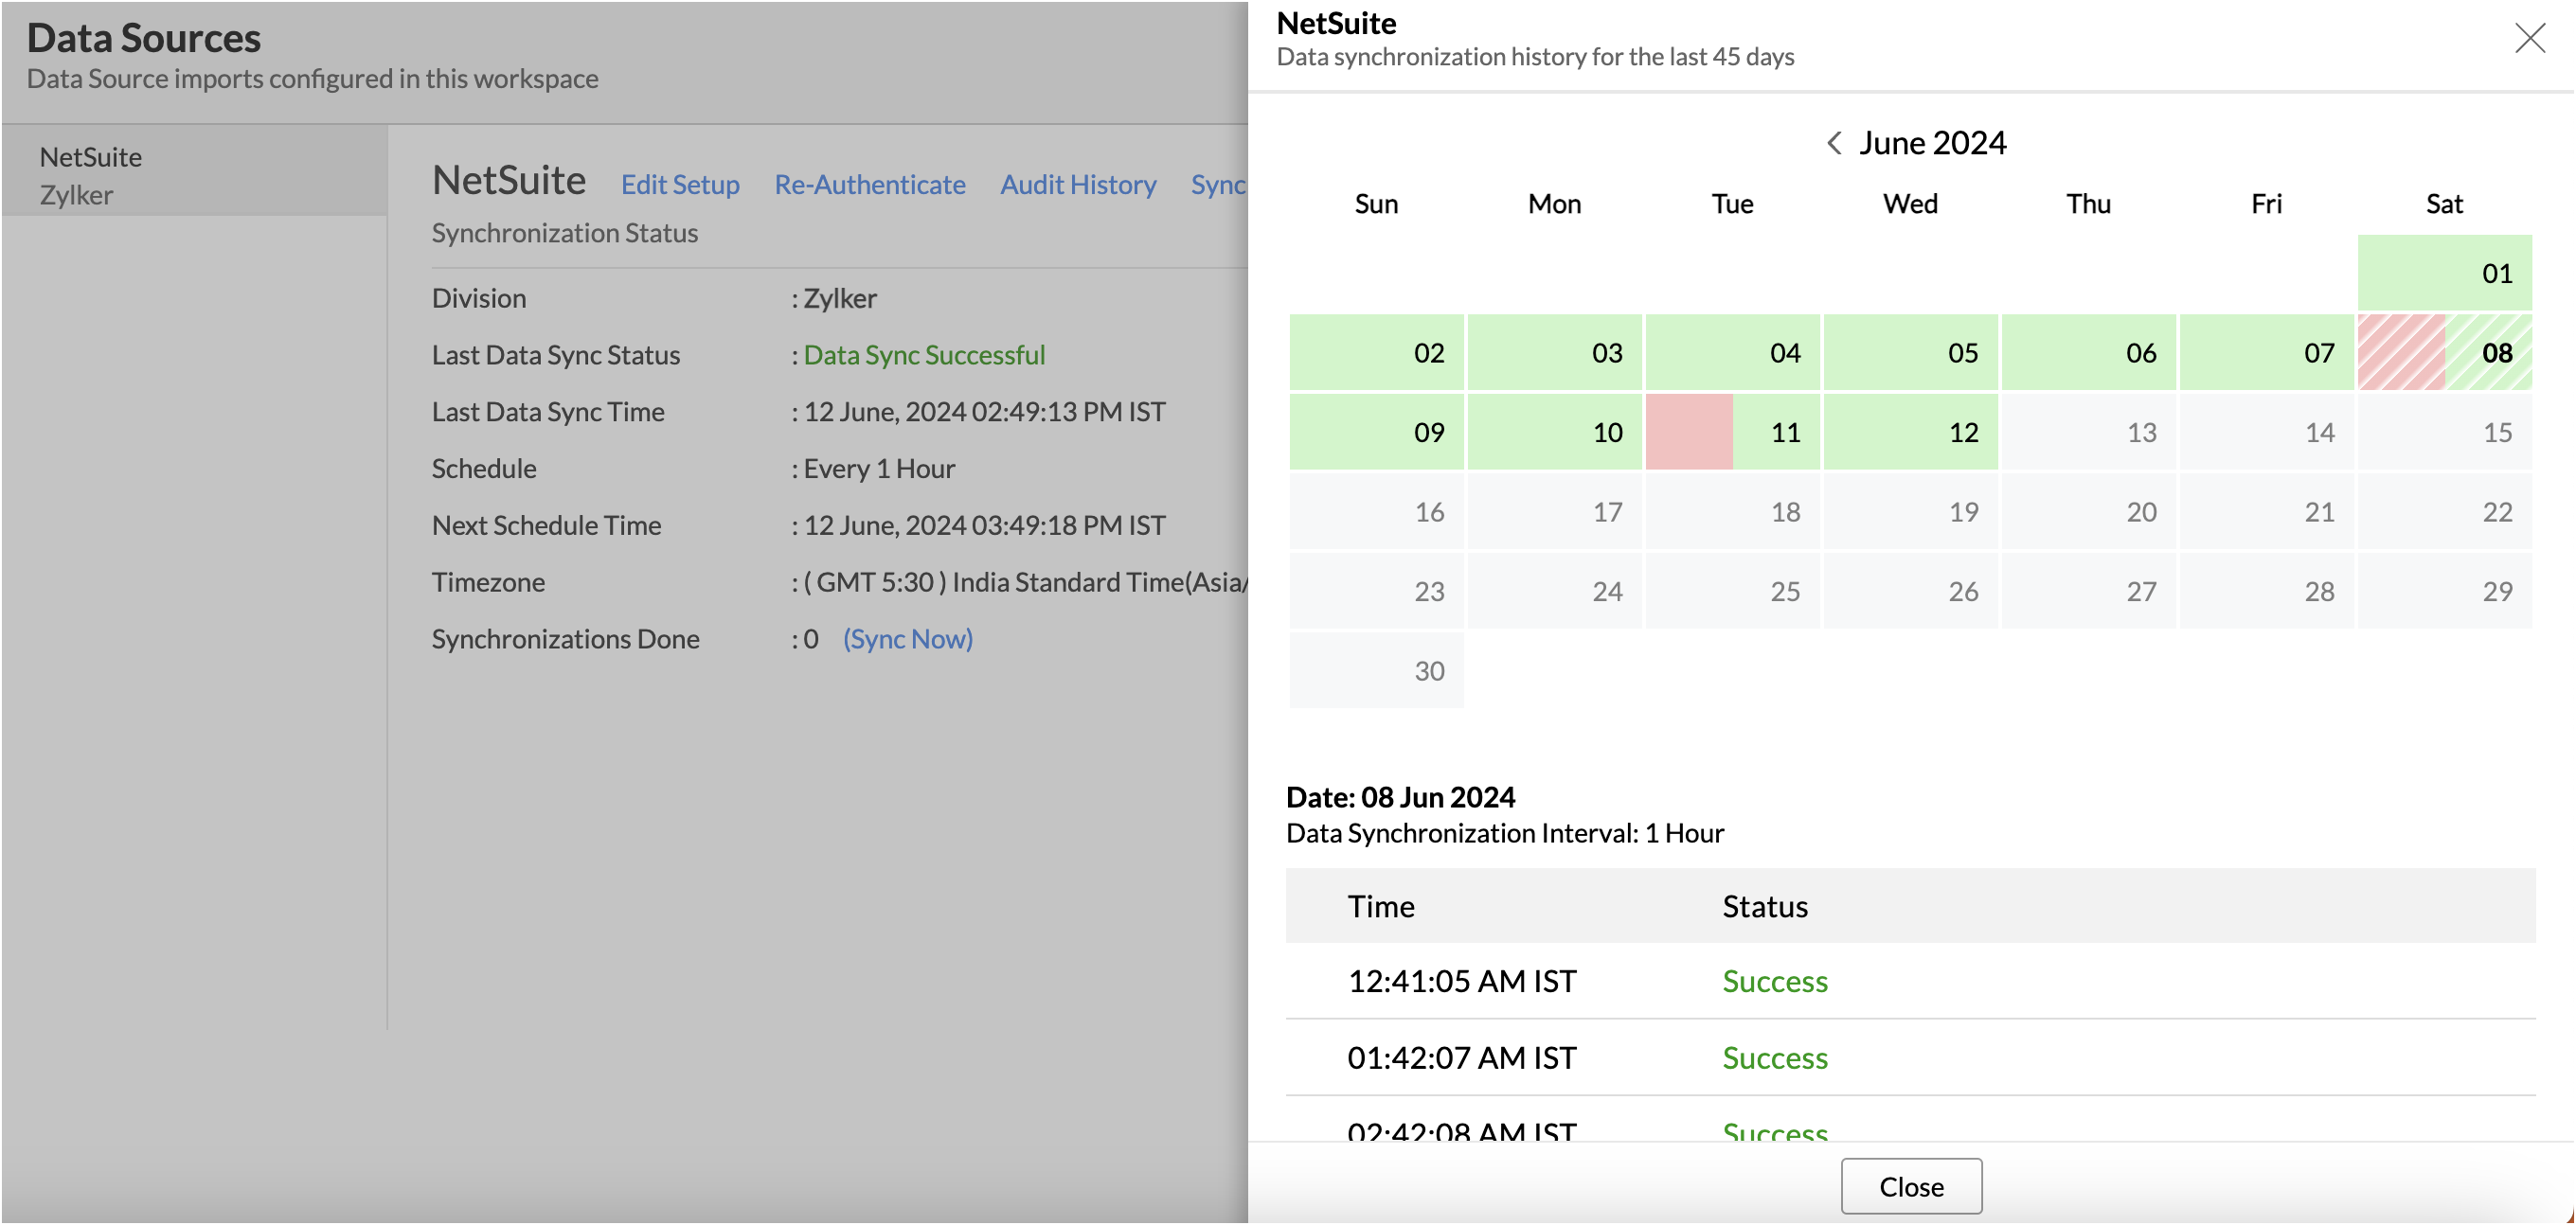This screenshot has height=1225, width=2576.
Task: Click the June 22 calendar cell
Action: tap(2444, 511)
